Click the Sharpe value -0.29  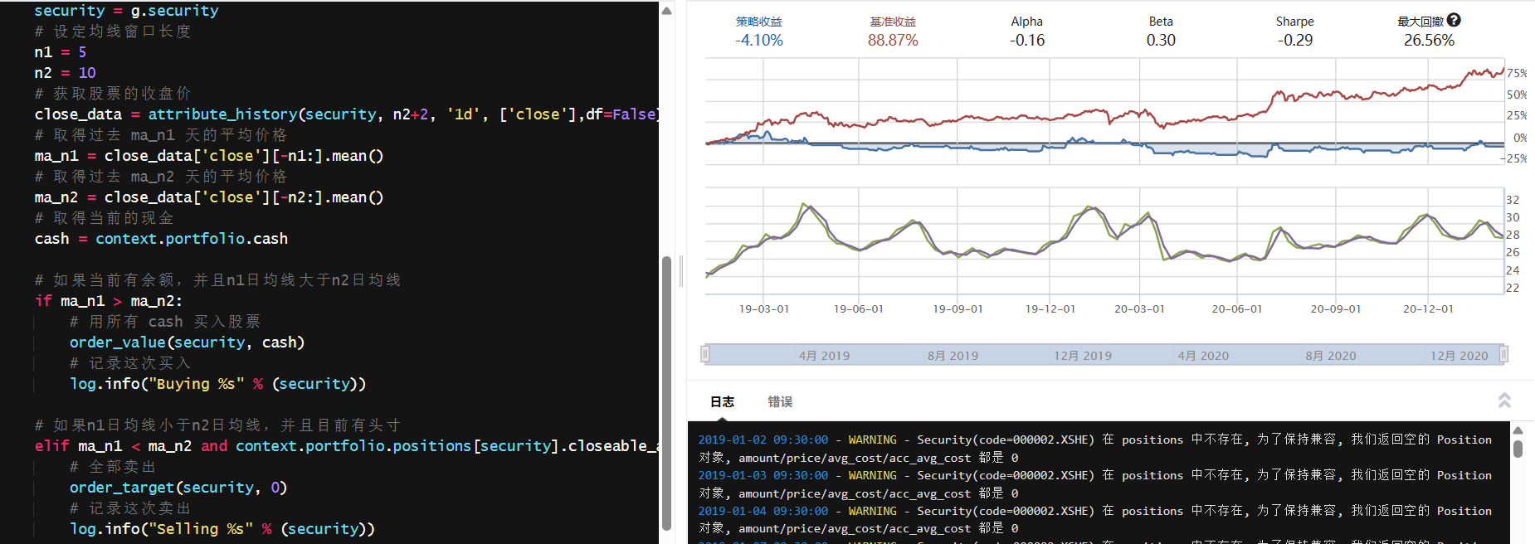[1295, 40]
